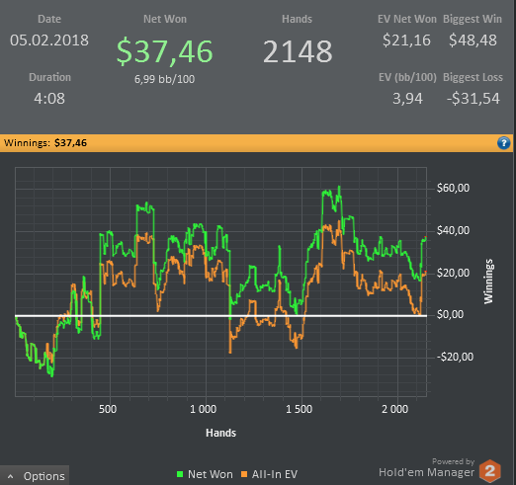516x485 pixels.
Task: Click the Net Won value $37,46
Action: point(165,51)
